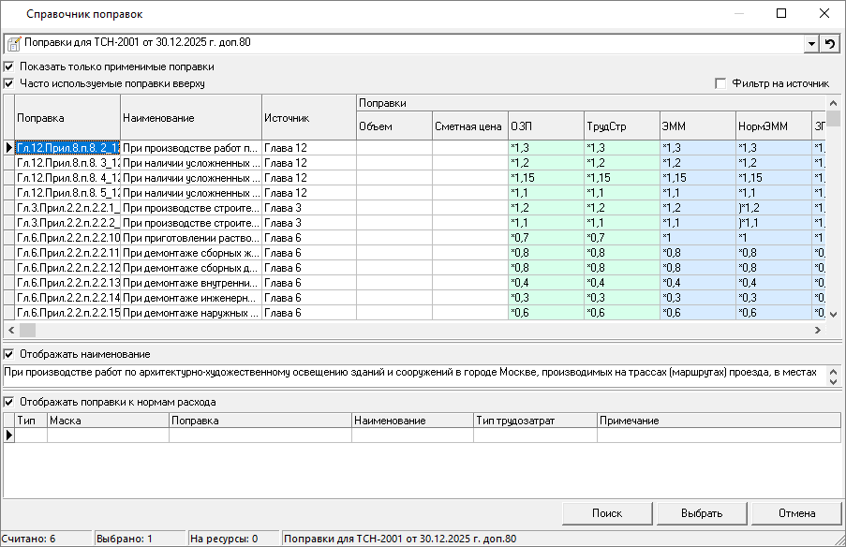Screen dimensions: 846x547
Task: Click the 'Считано: 6' status bar entry
Action: (x=46, y=539)
